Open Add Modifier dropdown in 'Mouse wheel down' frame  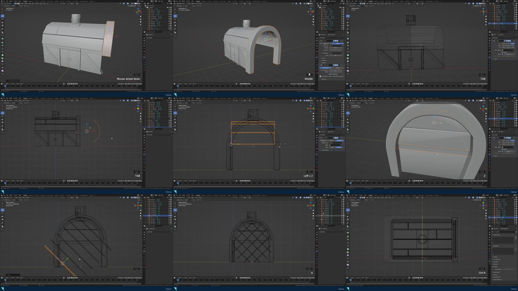pos(159,38)
